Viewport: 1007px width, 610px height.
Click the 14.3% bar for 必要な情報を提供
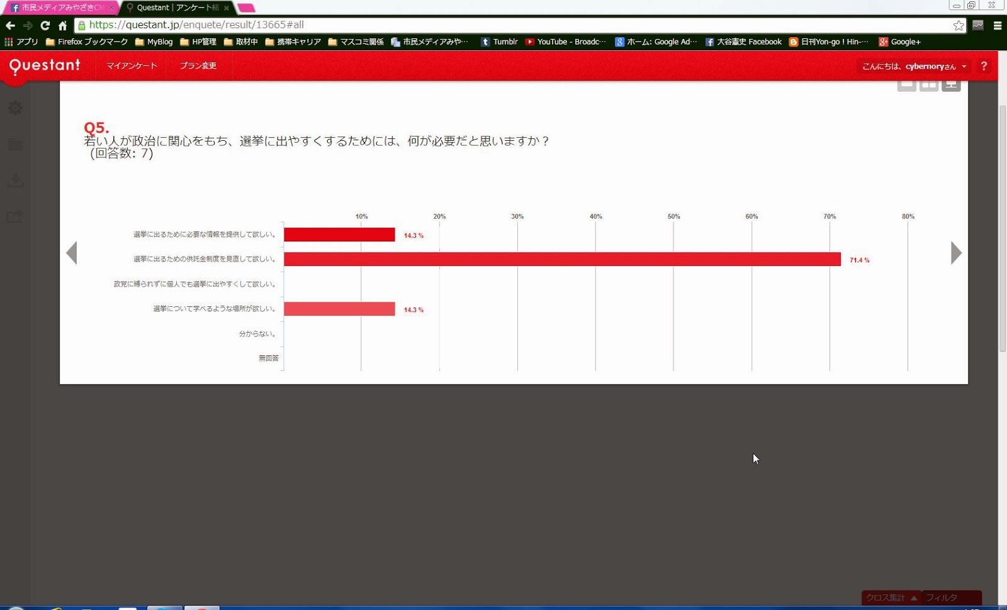click(339, 235)
